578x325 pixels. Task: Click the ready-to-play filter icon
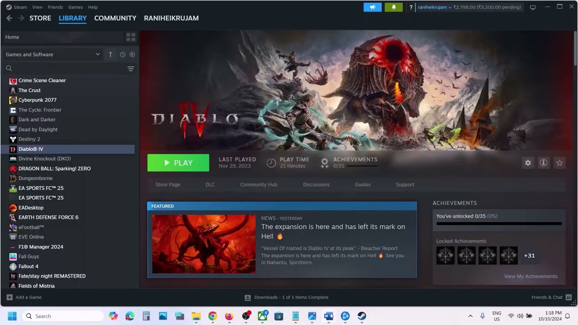click(x=132, y=54)
